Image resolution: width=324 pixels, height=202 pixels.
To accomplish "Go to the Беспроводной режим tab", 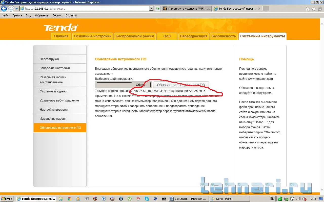I will tap(135, 36).
